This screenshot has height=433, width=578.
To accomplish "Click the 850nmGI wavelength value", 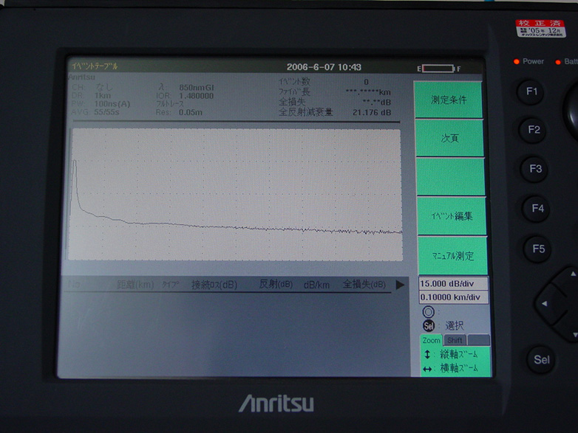I will [x=197, y=88].
